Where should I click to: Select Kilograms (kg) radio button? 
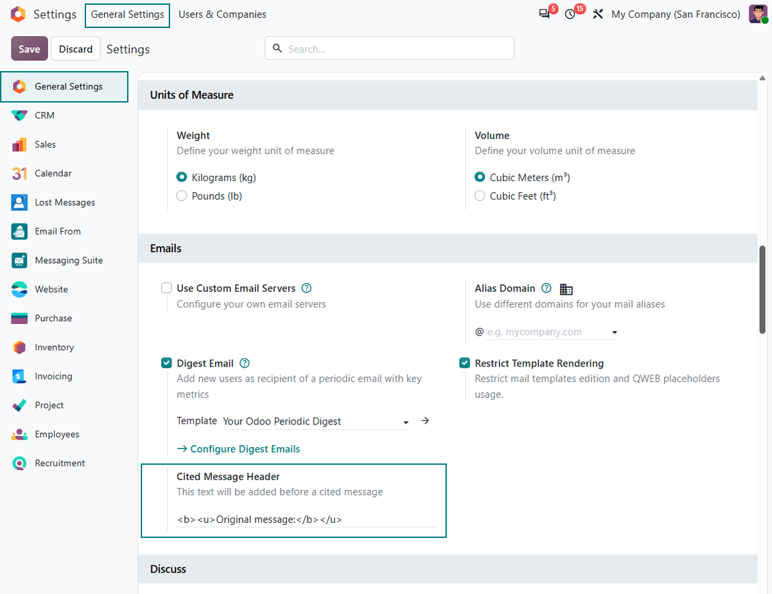(182, 177)
